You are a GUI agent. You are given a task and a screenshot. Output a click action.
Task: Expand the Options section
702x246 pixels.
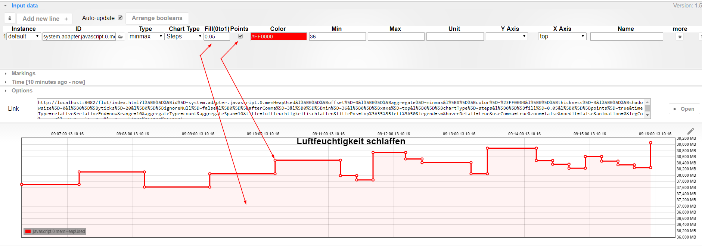(6, 91)
